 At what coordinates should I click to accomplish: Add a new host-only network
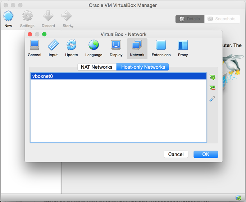click(x=213, y=77)
